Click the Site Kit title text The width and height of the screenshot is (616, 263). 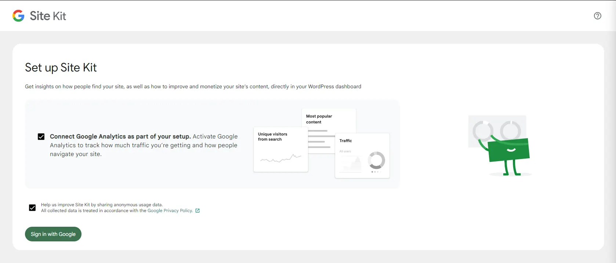click(x=48, y=16)
